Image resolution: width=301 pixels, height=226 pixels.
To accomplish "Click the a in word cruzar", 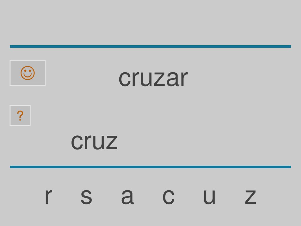I will coord(173,78).
